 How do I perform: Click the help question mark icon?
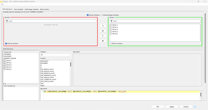[195, 107]
